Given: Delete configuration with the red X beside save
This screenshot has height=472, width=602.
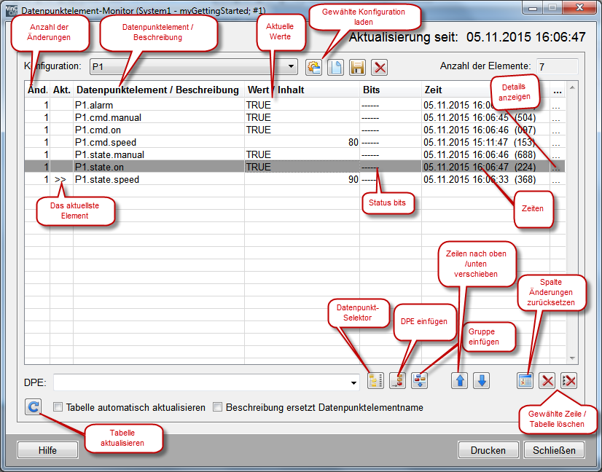Looking at the screenshot, I should coord(379,68).
